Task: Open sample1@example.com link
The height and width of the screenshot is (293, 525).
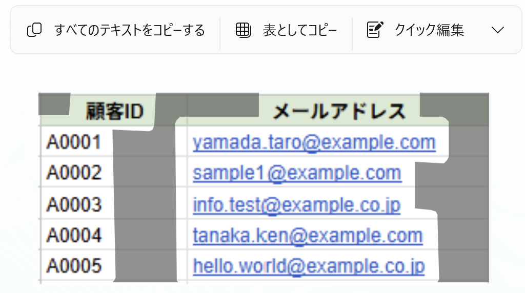Action: (x=297, y=173)
